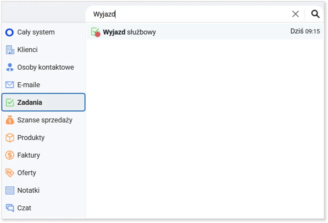The height and width of the screenshot is (223, 328).
Task: Open the Wyjazd służbowy search result
Action: click(129, 32)
